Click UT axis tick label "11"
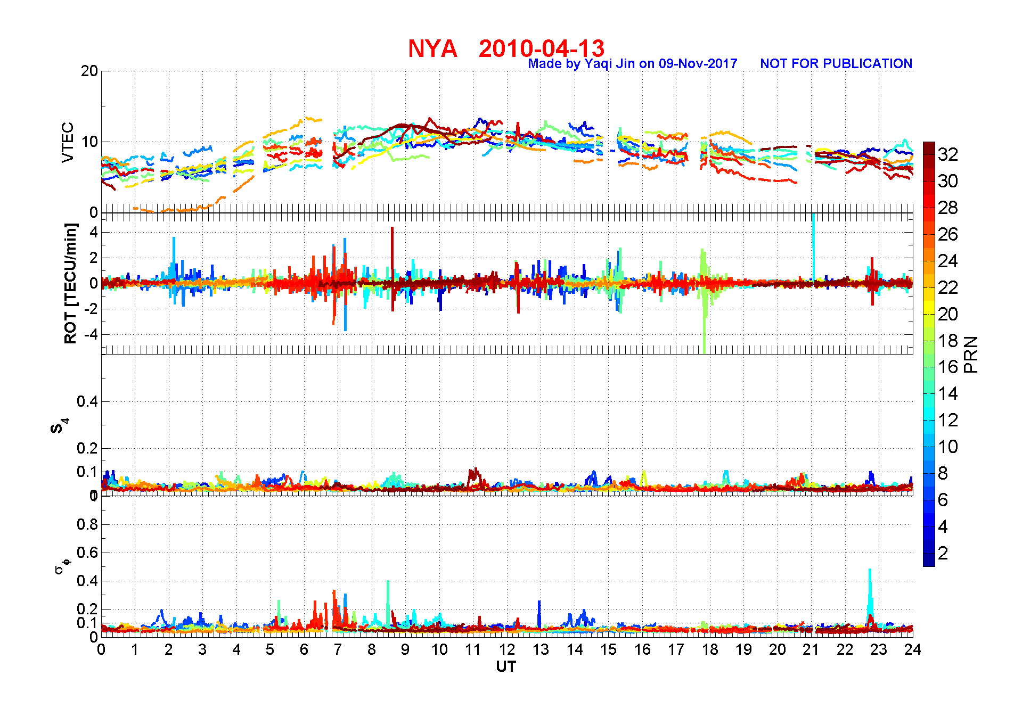Screen dimensions: 1014x708 click(x=473, y=649)
